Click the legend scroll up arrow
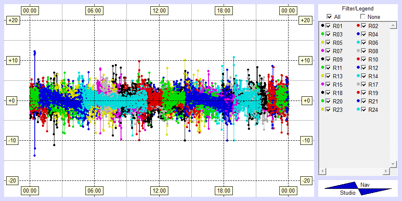Image resolution: width=402 pixels, height=201 pixels. pyautogui.click(x=393, y=26)
